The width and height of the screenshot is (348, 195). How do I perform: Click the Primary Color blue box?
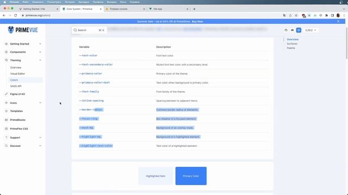click(191, 176)
